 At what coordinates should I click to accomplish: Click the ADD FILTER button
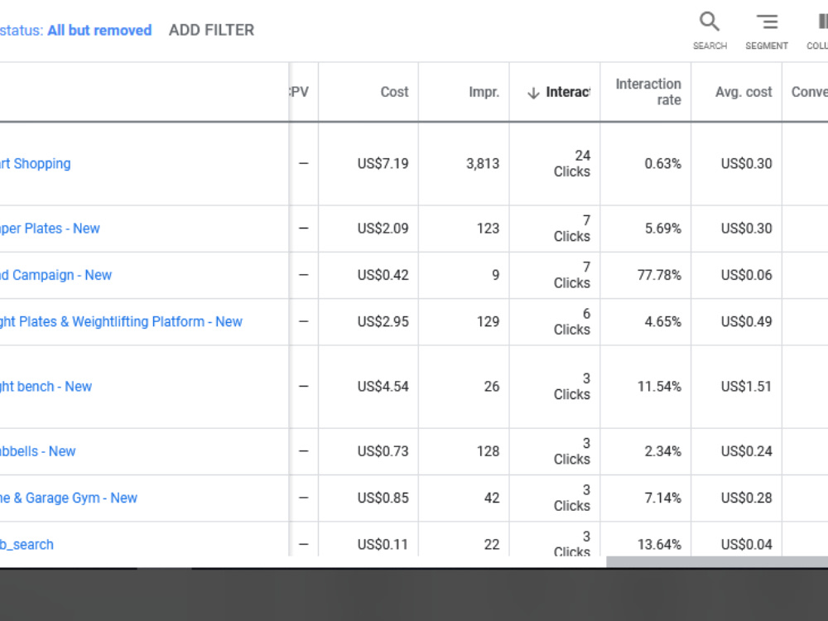coord(211,30)
